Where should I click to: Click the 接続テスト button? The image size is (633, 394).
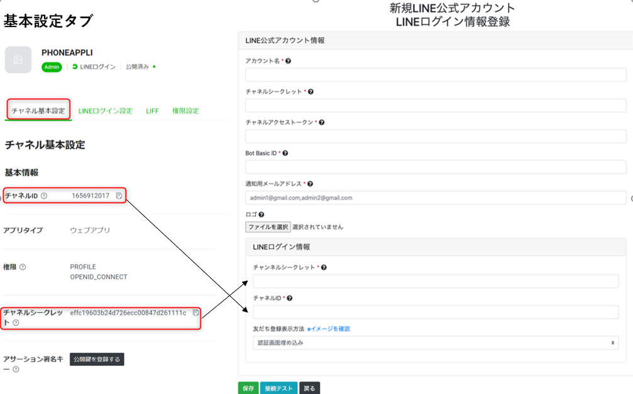point(278,388)
